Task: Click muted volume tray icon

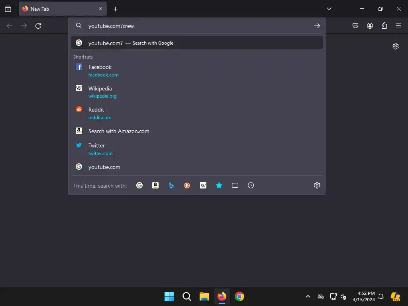Action: pos(343,296)
